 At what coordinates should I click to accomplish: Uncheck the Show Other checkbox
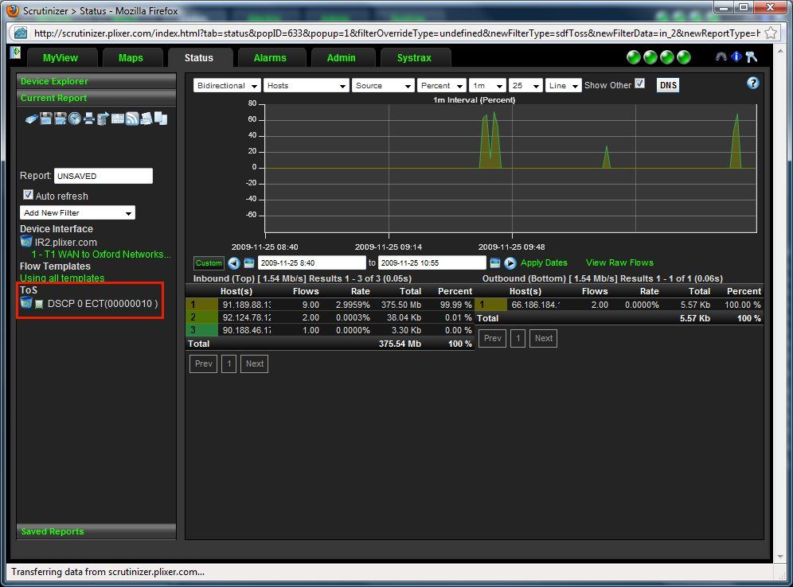click(640, 84)
